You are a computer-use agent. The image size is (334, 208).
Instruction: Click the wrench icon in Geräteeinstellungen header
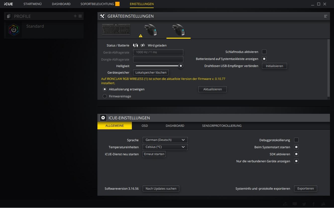pyautogui.click(x=102, y=16)
